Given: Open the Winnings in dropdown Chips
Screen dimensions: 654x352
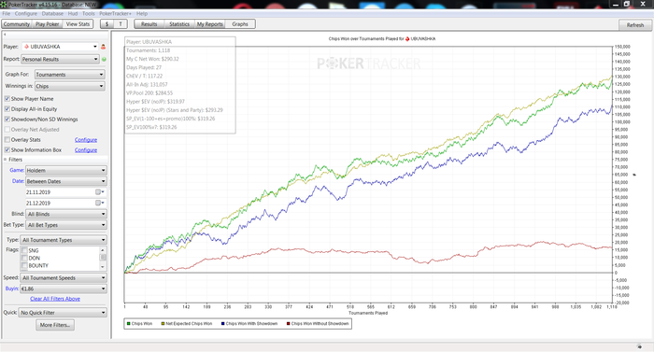Looking at the screenshot, I should point(70,86).
